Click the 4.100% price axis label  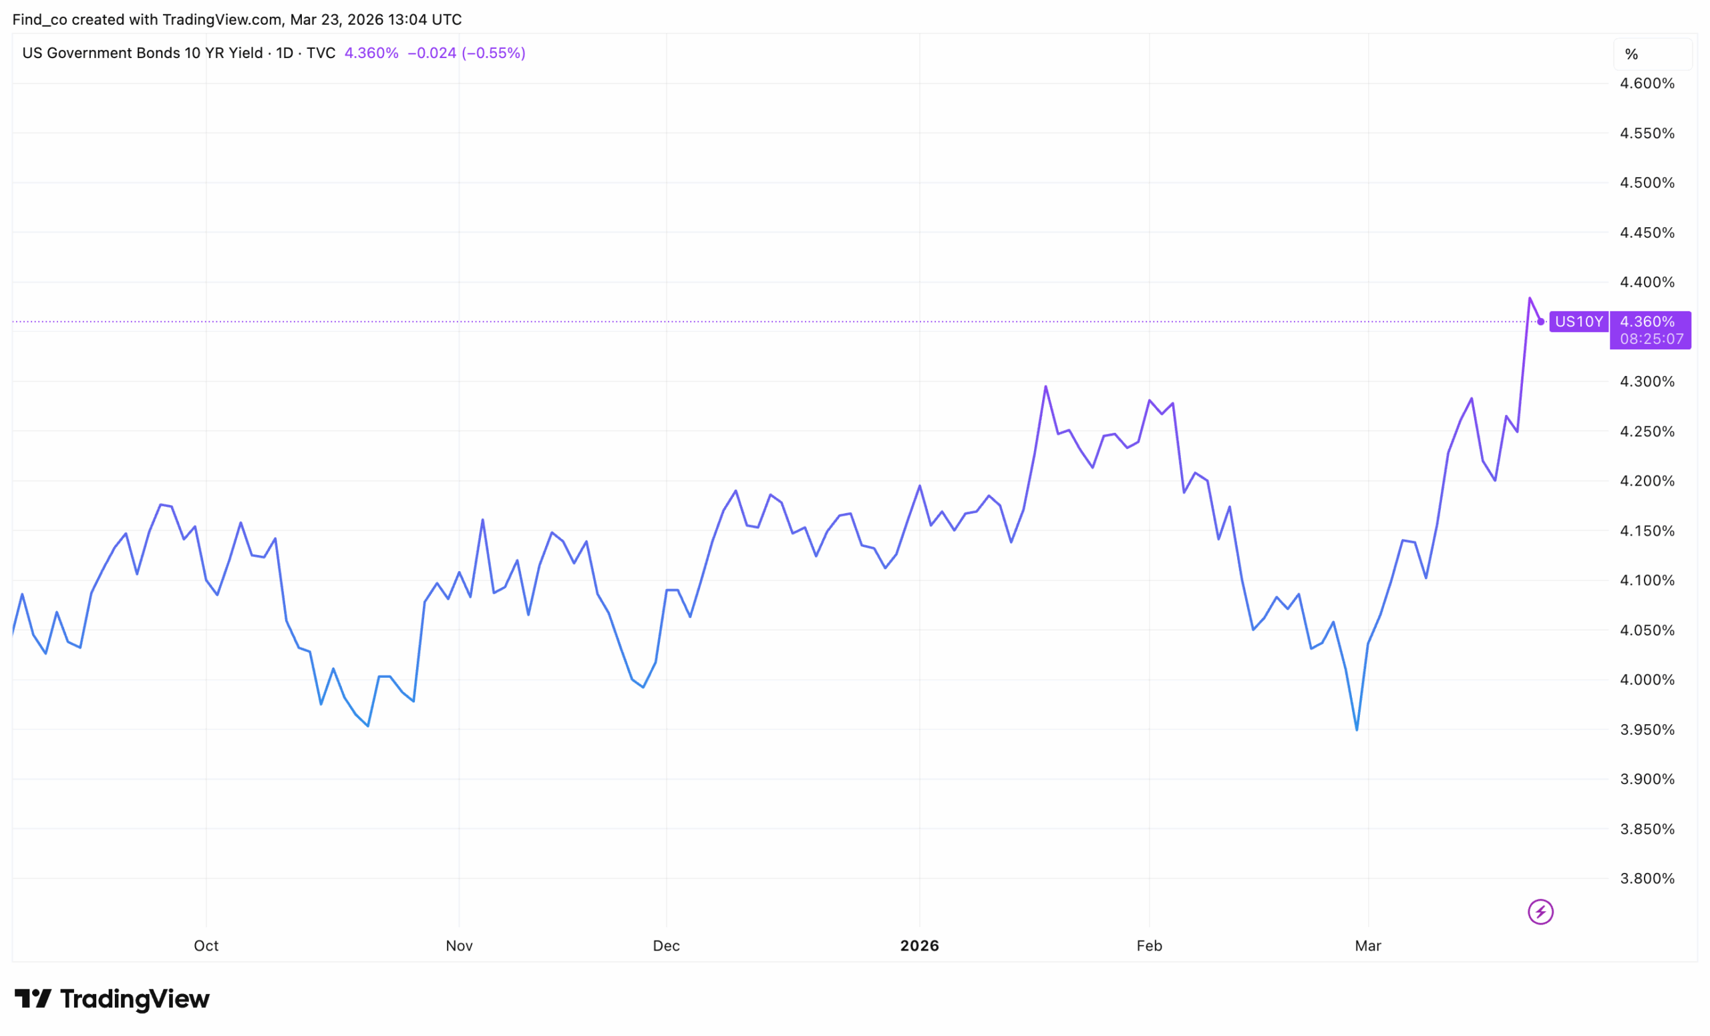point(1647,580)
